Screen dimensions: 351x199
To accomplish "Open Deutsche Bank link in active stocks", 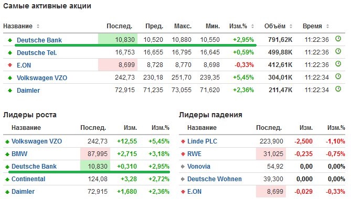I will [x=39, y=40].
